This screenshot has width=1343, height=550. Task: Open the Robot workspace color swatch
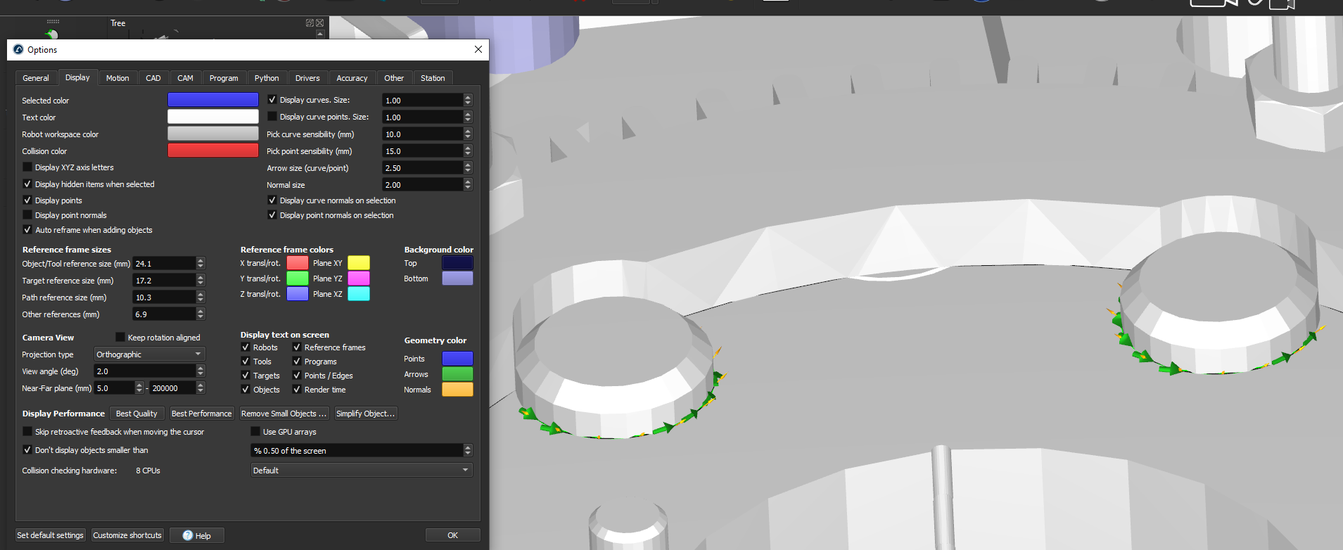pos(213,134)
